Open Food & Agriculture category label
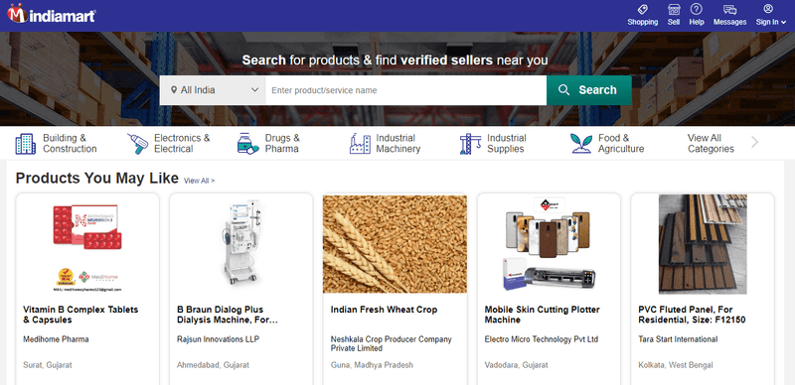The width and height of the screenshot is (795, 385). (621, 143)
